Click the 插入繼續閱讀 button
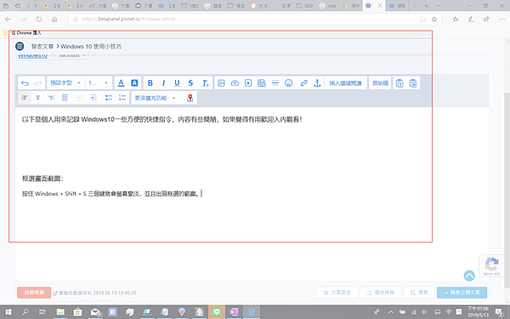510x319 pixels. 345,83
